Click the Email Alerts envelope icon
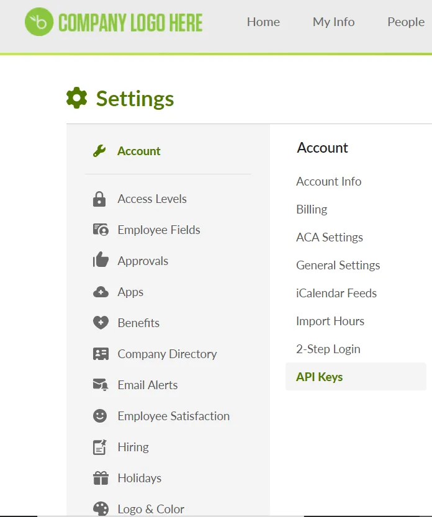The height and width of the screenshot is (517, 432). point(101,385)
